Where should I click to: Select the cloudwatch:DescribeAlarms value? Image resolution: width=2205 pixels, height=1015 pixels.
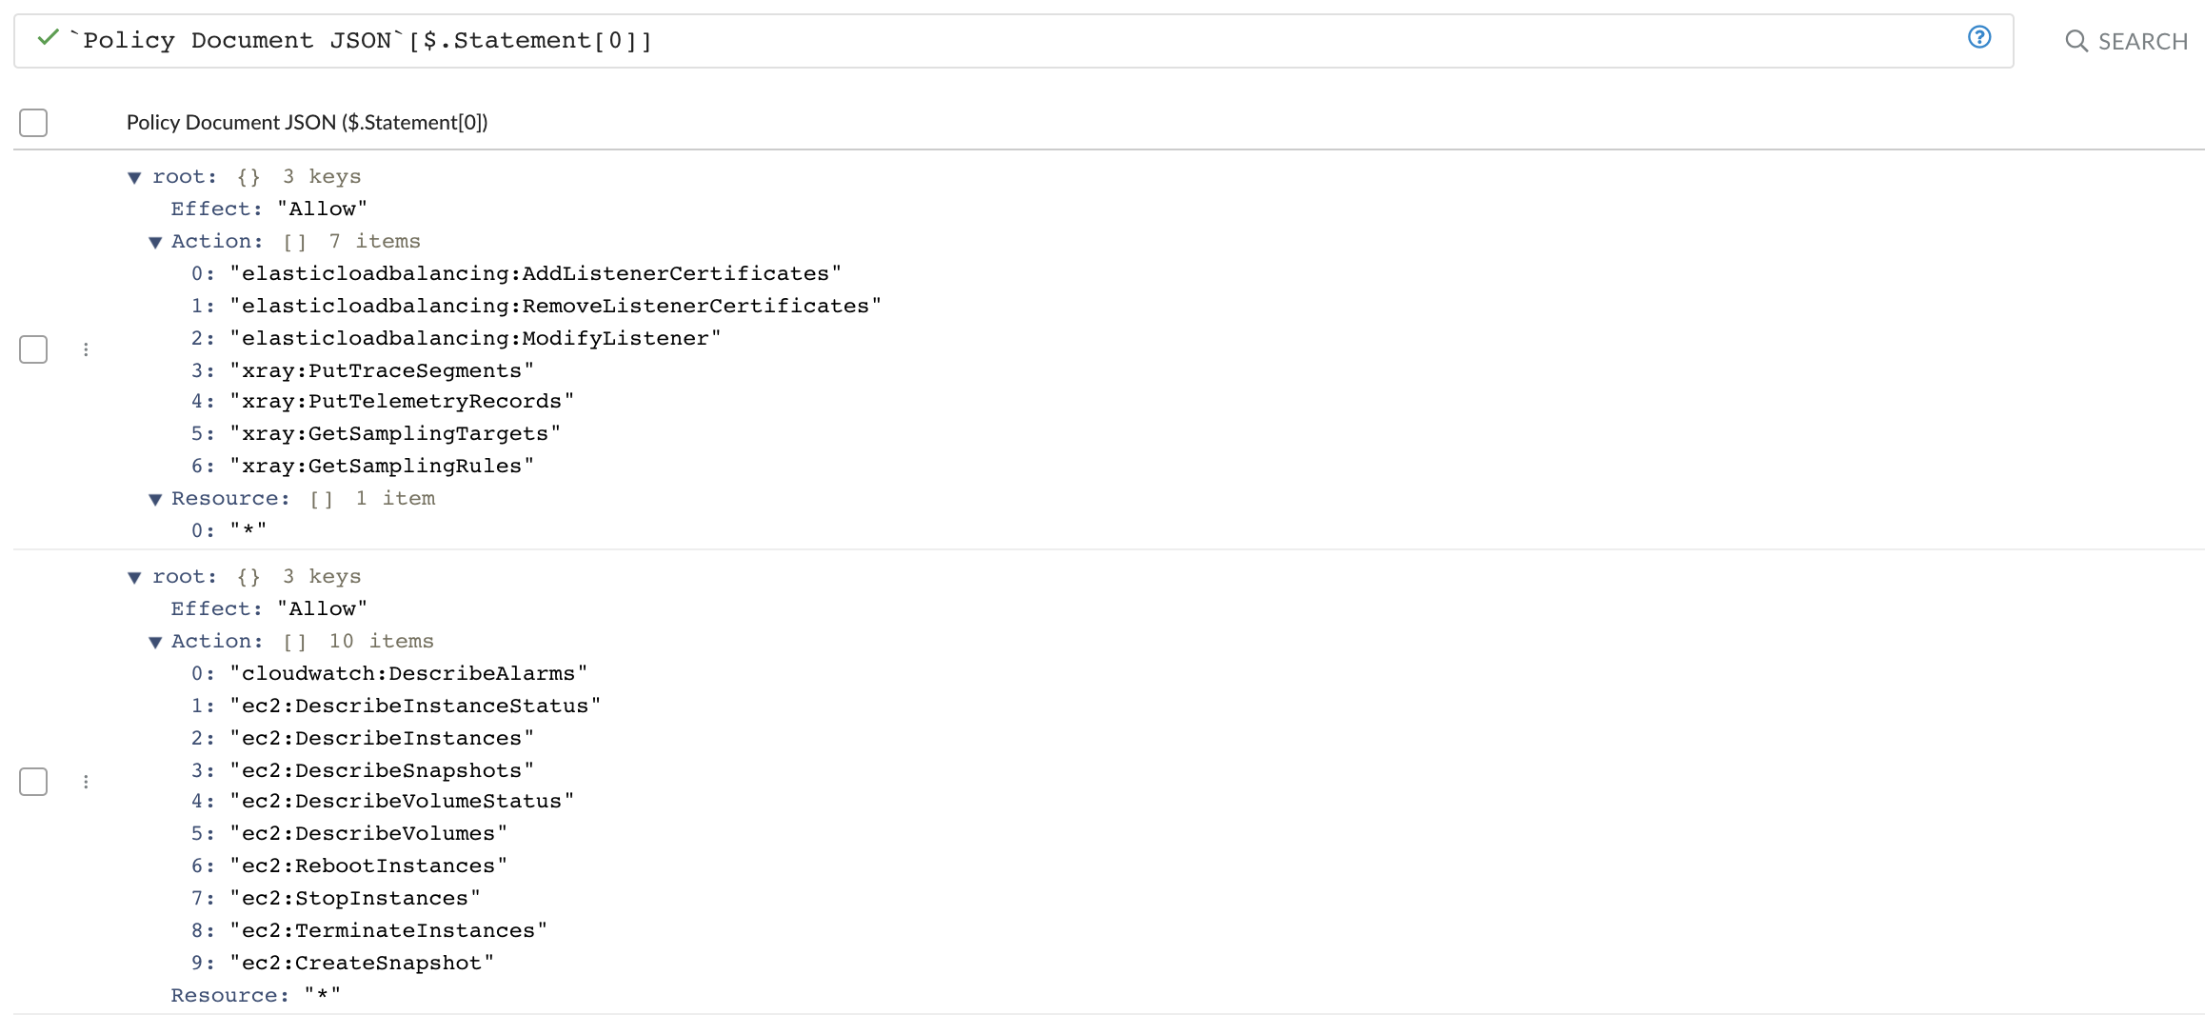coord(408,673)
